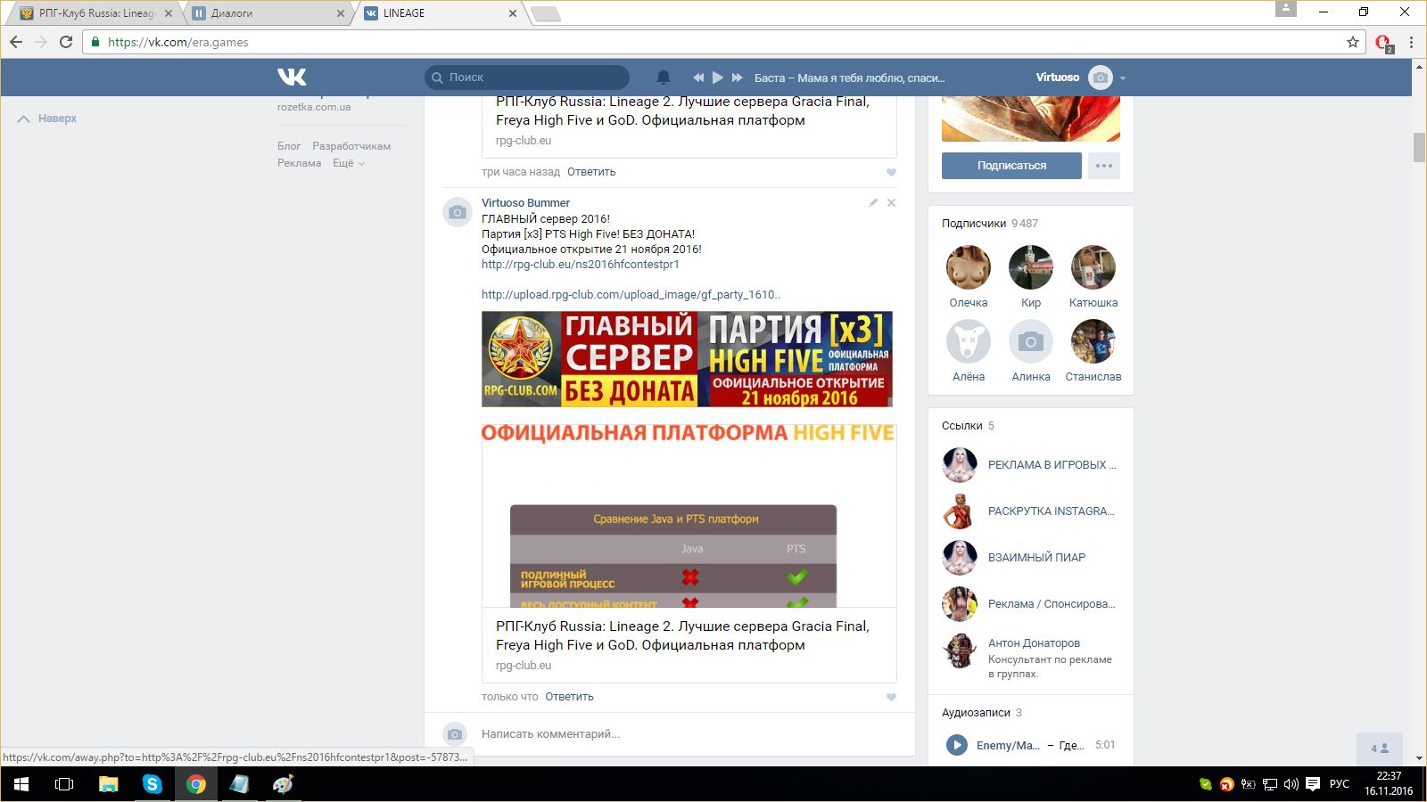Open Virtuoso Bummer profile name
The width and height of the screenshot is (1427, 802).
[x=525, y=203]
